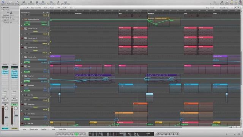Expand the Global Tracks disclosure triangle
The width and height of the screenshot is (243, 137).
click(x=21, y=13)
